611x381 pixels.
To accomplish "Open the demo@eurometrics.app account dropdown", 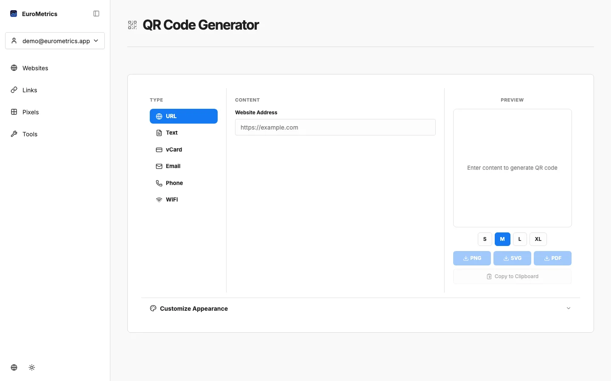I will pos(55,41).
